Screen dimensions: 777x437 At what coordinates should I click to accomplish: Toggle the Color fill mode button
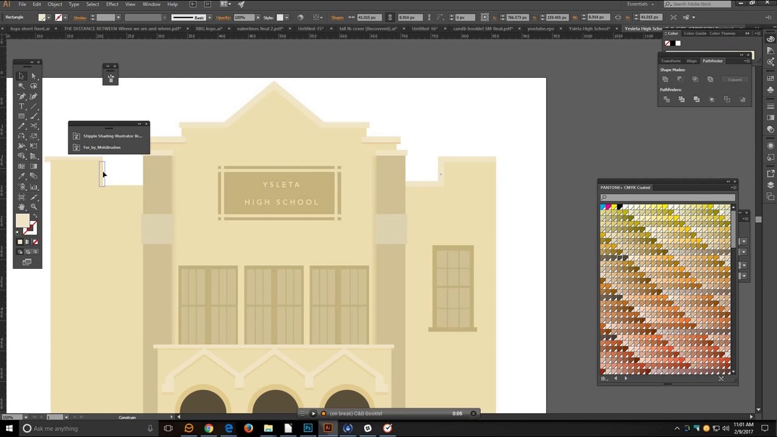pos(20,242)
